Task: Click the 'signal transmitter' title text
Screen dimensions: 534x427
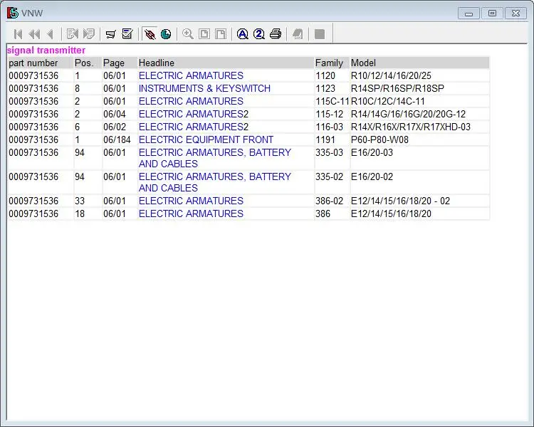Action: [46, 51]
